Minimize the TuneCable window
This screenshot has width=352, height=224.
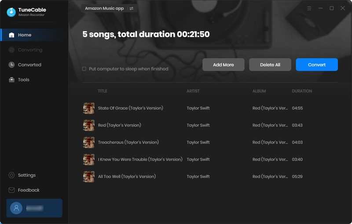click(x=320, y=8)
